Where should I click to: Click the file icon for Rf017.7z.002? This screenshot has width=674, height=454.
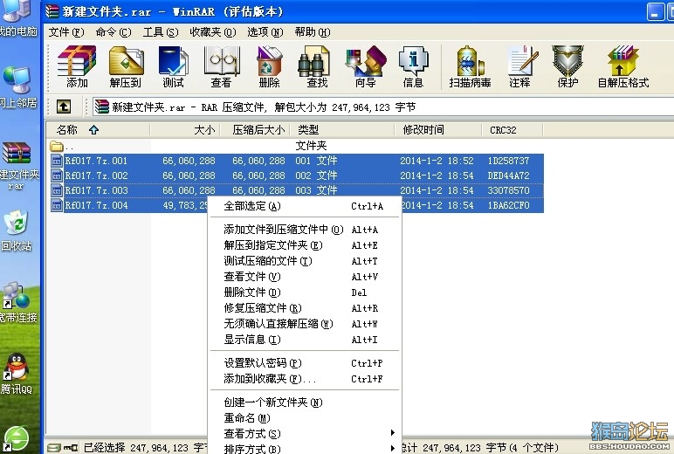coord(56,175)
